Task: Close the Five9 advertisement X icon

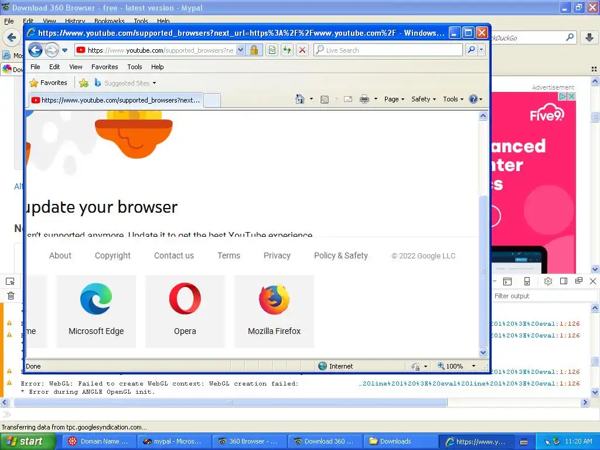Action: point(571,97)
